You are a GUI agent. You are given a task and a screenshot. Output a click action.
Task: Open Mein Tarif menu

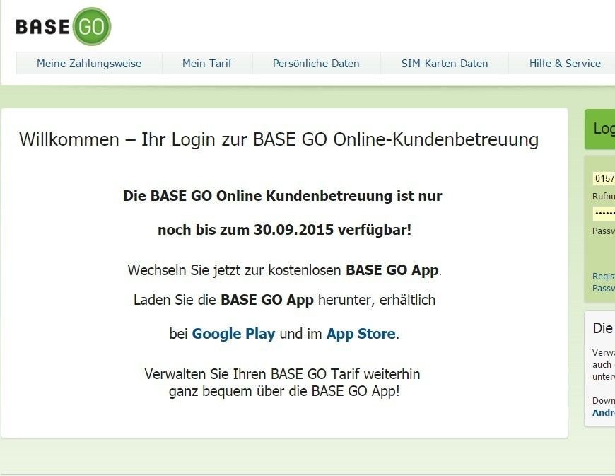(x=207, y=63)
